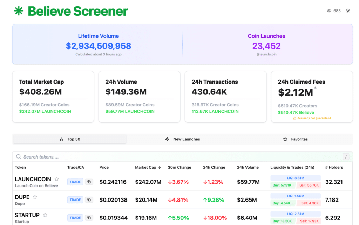Click the # Holders column header

(x=334, y=167)
